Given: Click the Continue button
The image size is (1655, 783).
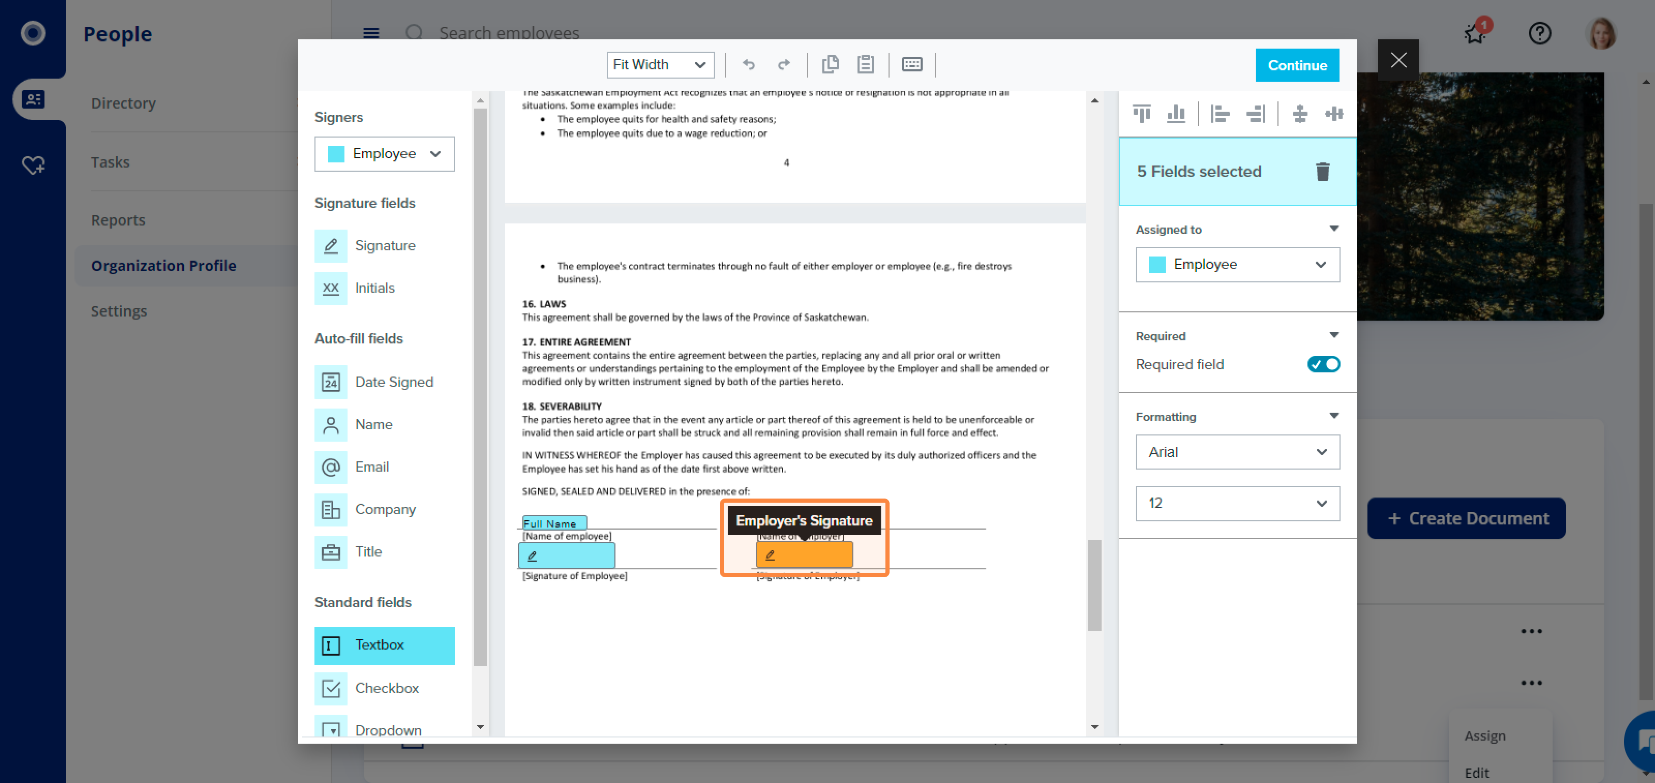Looking at the screenshot, I should (1297, 66).
